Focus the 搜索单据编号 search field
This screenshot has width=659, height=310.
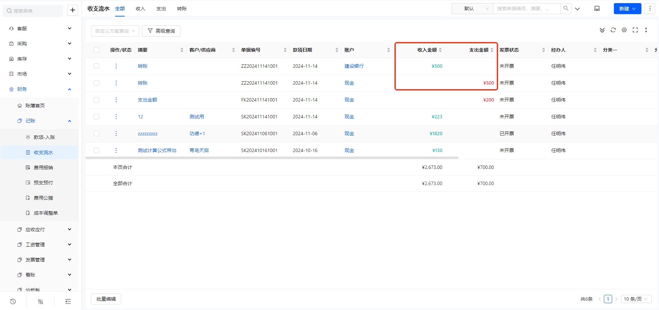pyautogui.click(x=527, y=9)
